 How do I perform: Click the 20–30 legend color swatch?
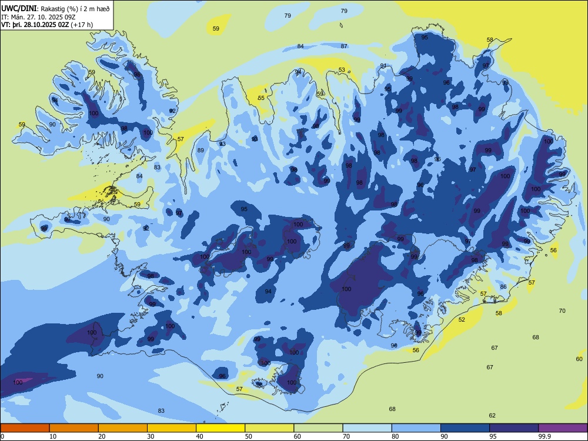[x=123, y=428]
